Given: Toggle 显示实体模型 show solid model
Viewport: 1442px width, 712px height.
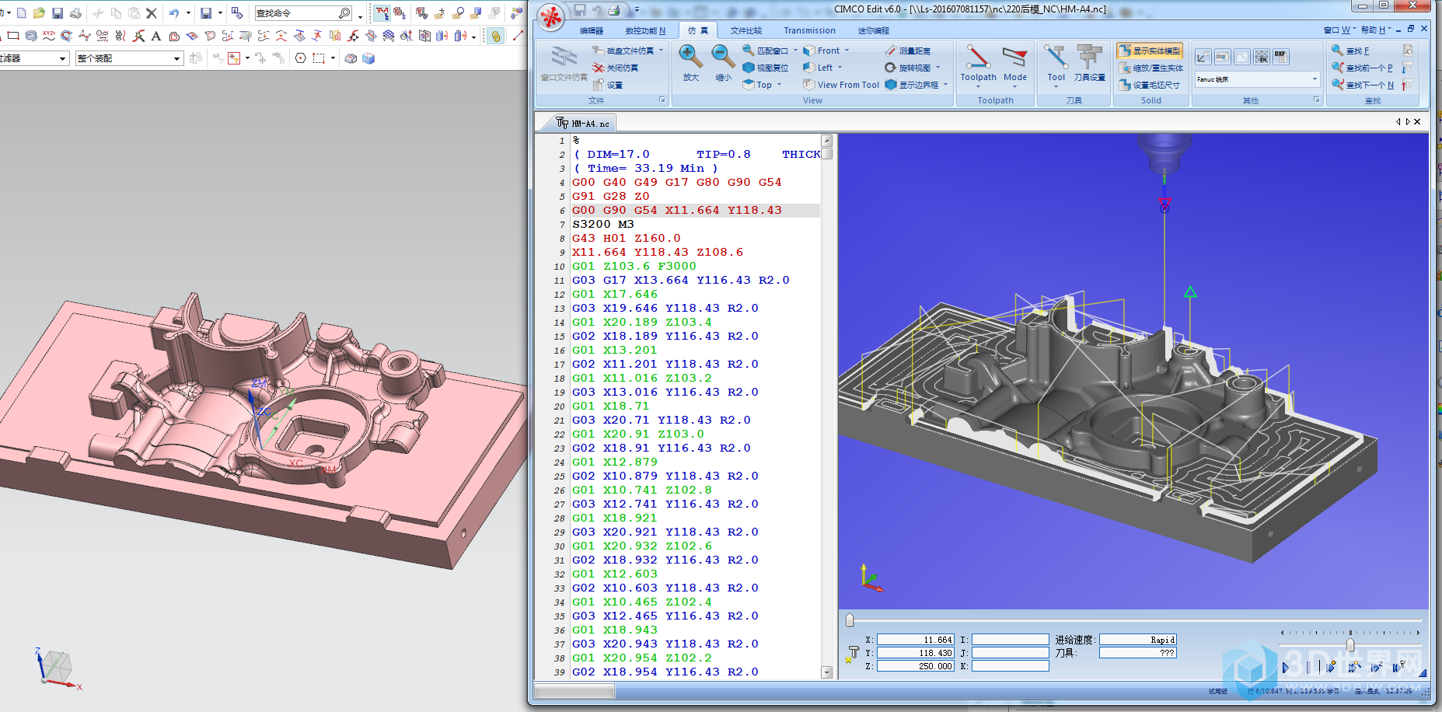Looking at the screenshot, I should pyautogui.click(x=1150, y=51).
